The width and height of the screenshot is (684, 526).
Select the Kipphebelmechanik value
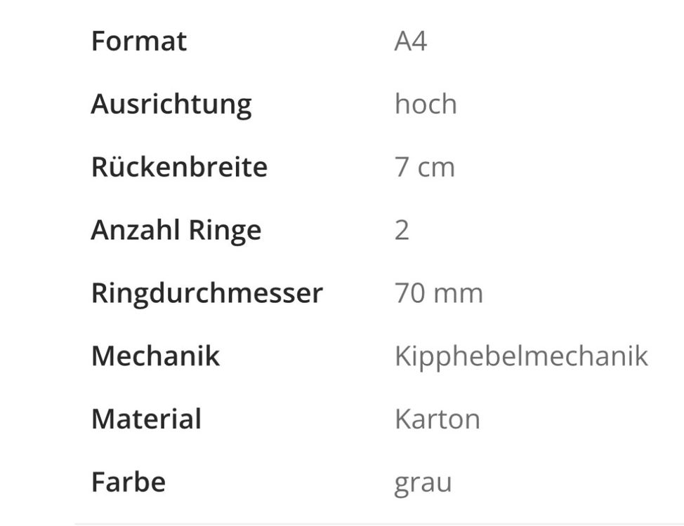pyautogui.click(x=521, y=357)
